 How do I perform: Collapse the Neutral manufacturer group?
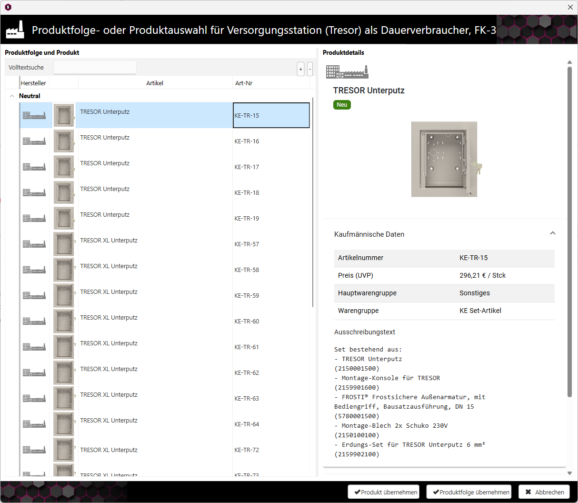coord(12,96)
